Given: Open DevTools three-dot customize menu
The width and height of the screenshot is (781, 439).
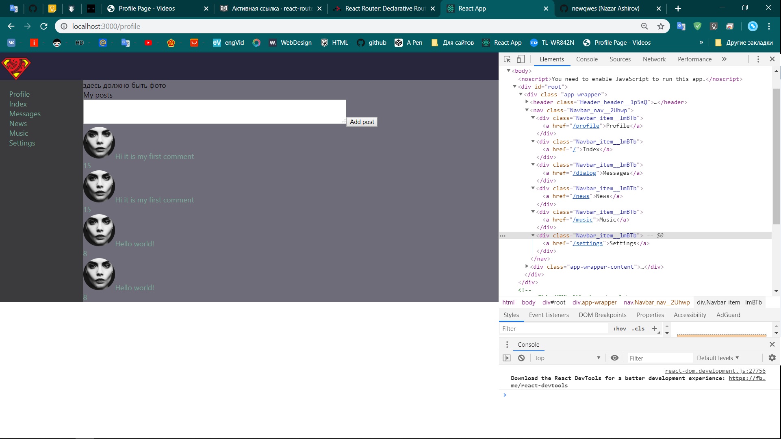Looking at the screenshot, I should 758,59.
